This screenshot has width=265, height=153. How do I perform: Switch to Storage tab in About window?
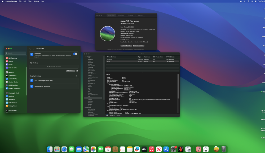click(x=131, y=15)
